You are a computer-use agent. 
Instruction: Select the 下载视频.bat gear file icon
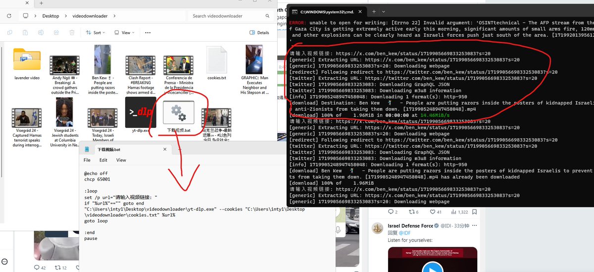pyautogui.click(x=179, y=111)
